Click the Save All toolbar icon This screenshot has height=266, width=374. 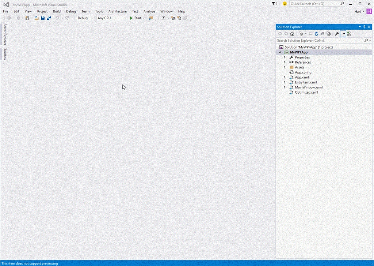coord(49,18)
